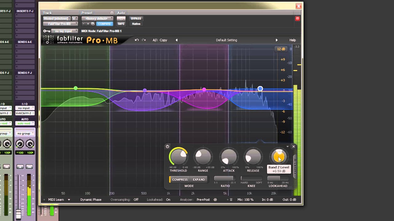Select EXPAND mode
This screenshot has height=221, width=394.
click(199, 180)
